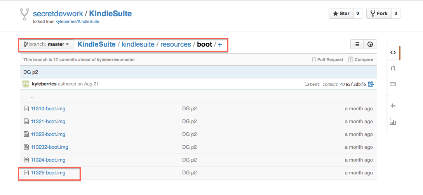This screenshot has height=195, width=423.
Task: Go up to parent directory (..)
Action: coord(32,96)
